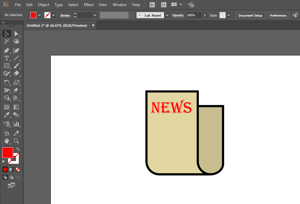The width and height of the screenshot is (300, 204).
Task: Choose the Magic Wand tool
Action: coord(7,41)
